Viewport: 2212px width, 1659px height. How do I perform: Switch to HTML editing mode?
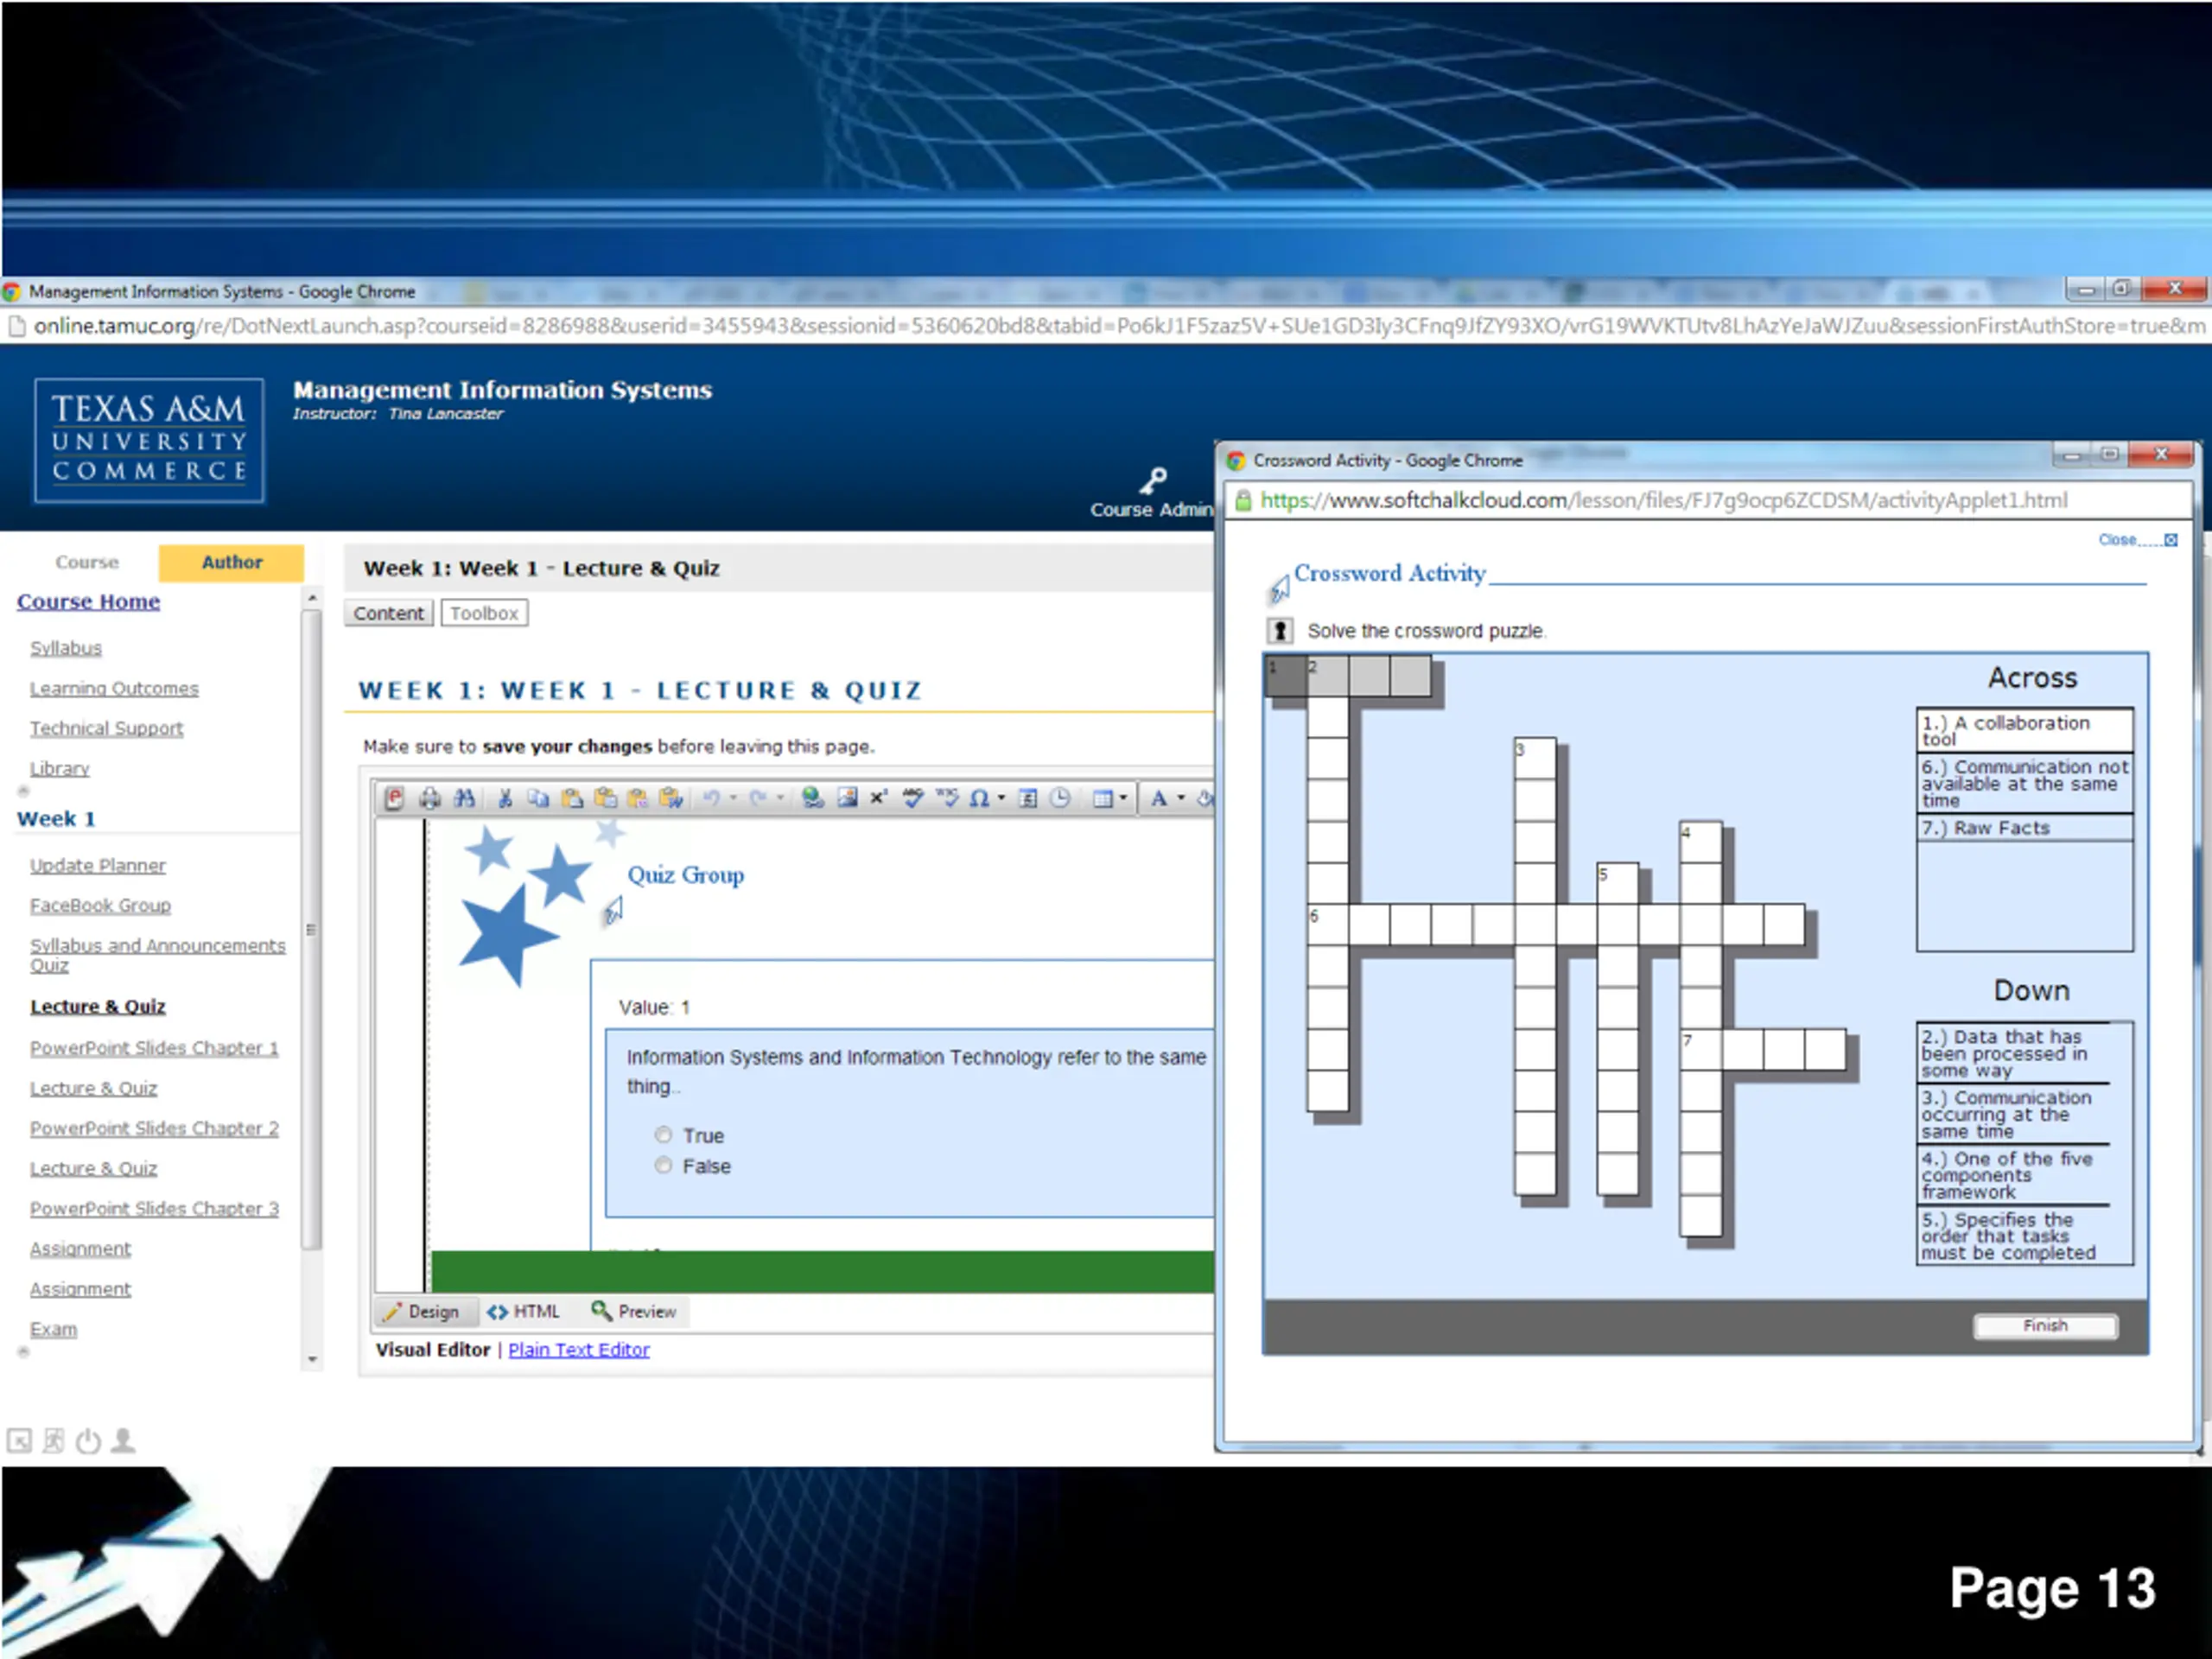point(523,1311)
